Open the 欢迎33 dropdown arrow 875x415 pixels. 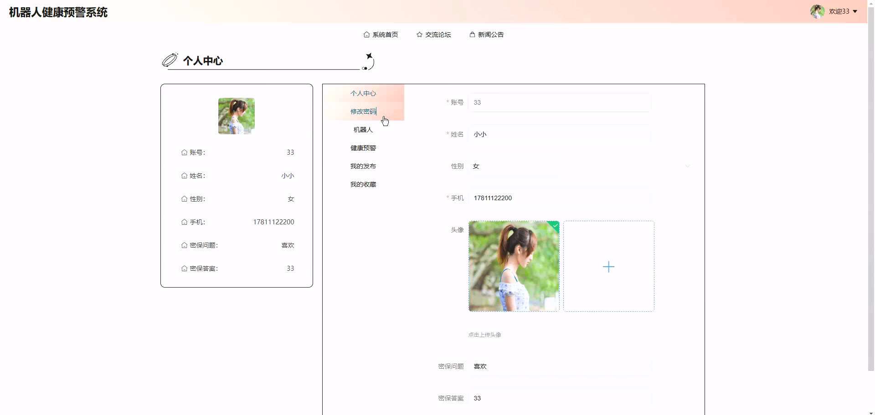pos(855,11)
